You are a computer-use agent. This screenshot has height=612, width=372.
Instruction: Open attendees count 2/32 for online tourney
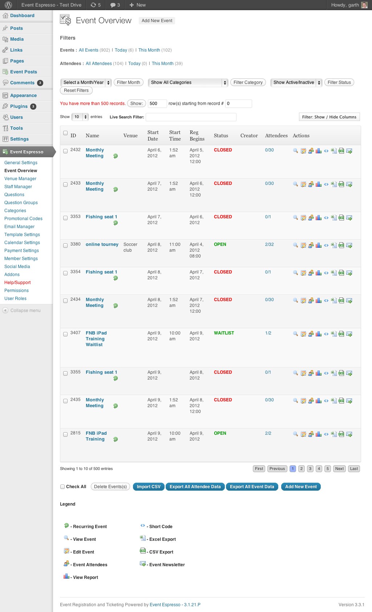(x=270, y=244)
